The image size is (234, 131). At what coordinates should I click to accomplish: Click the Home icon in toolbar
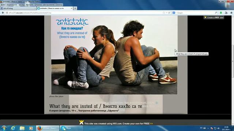click(x=231, y=13)
